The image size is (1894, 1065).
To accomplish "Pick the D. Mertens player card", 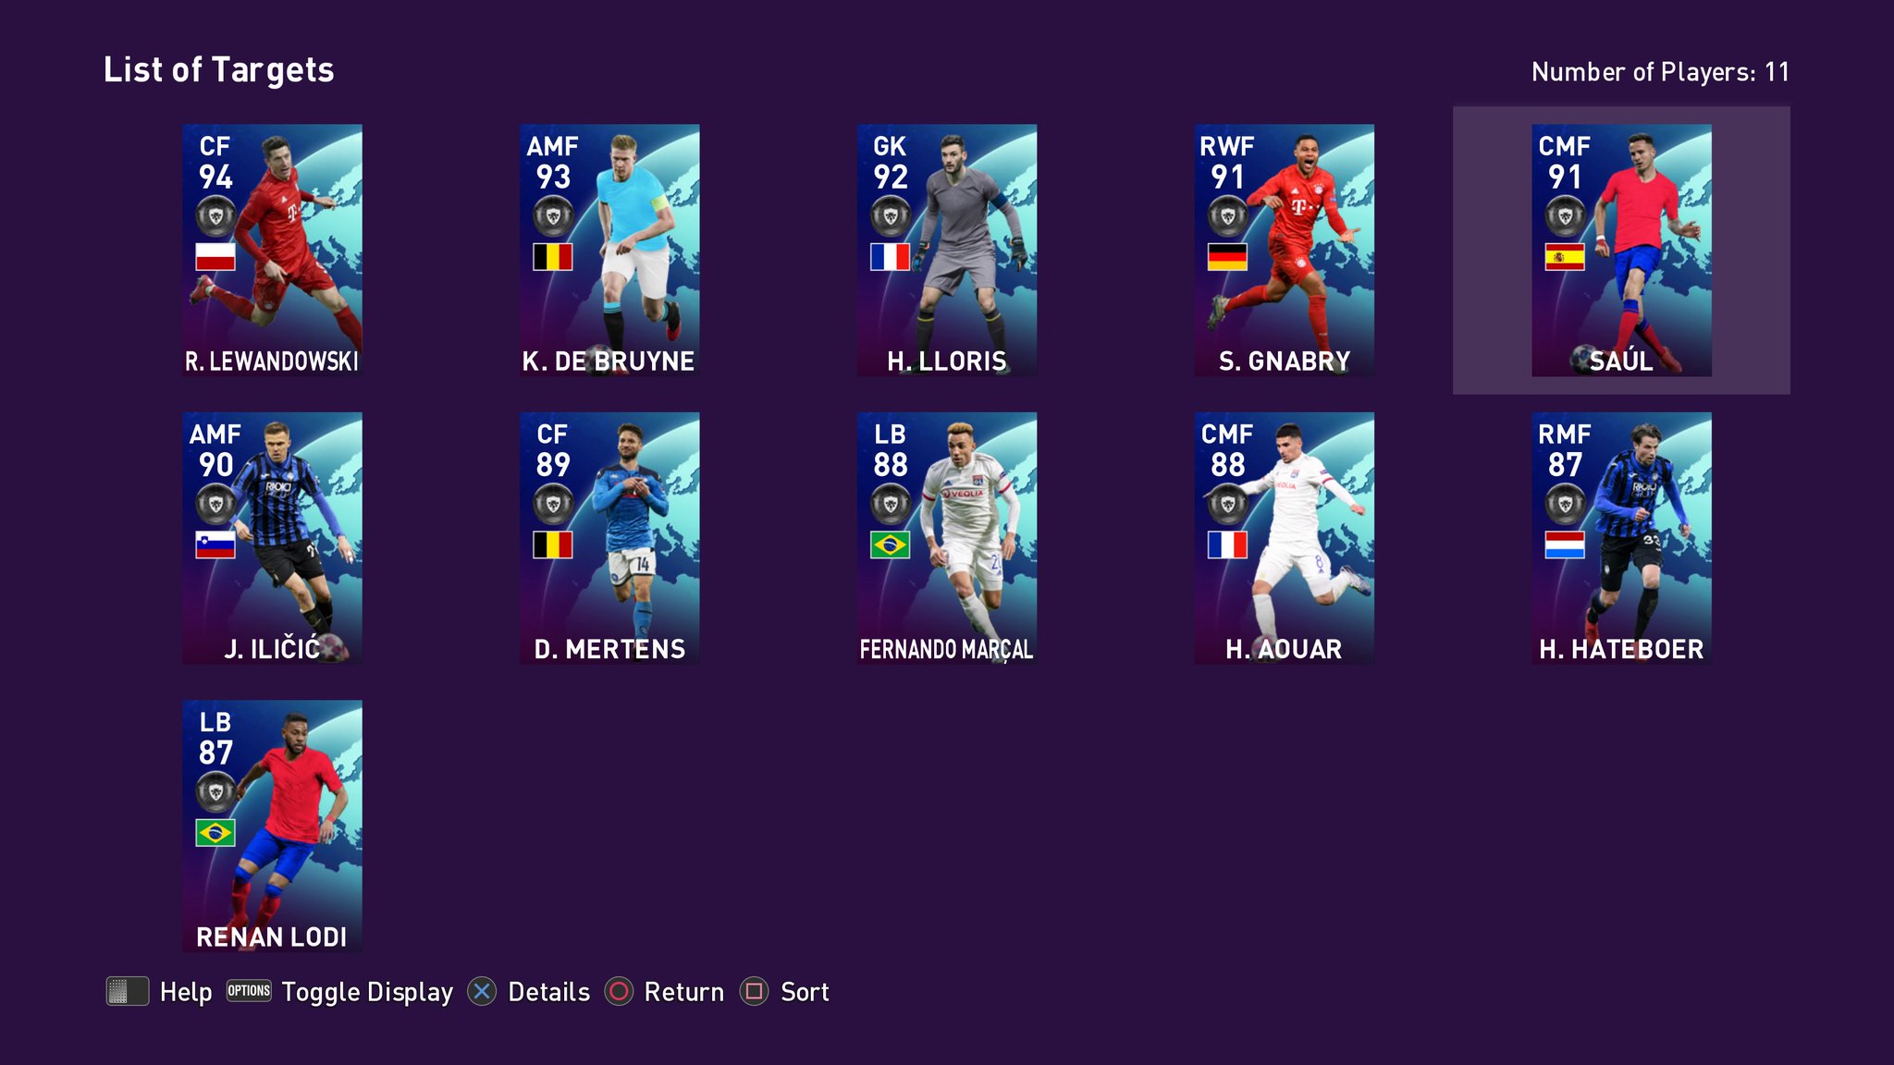I will click(609, 538).
